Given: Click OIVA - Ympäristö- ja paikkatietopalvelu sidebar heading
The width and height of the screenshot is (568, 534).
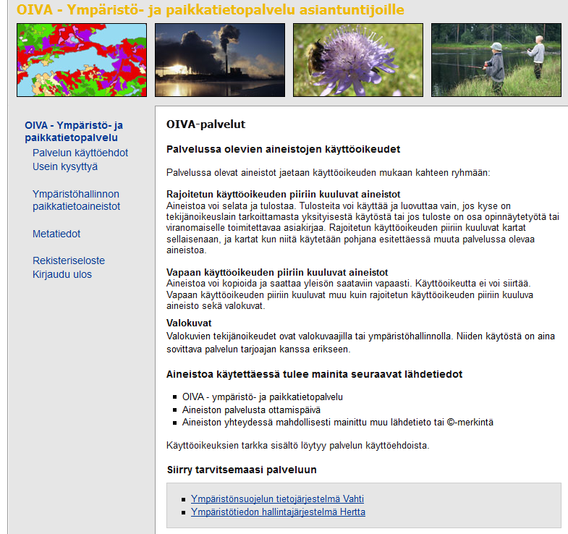Looking at the screenshot, I should pyautogui.click(x=74, y=132).
